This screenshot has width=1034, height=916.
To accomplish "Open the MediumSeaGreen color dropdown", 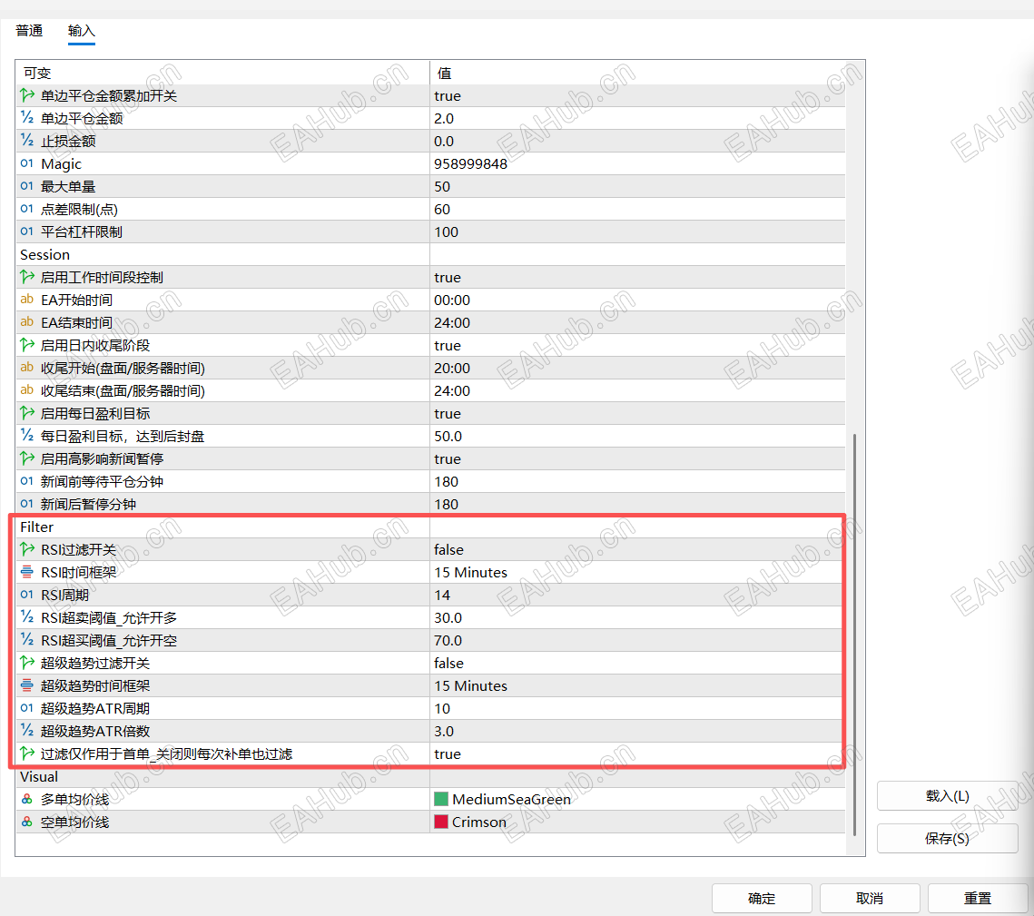I will click(637, 799).
